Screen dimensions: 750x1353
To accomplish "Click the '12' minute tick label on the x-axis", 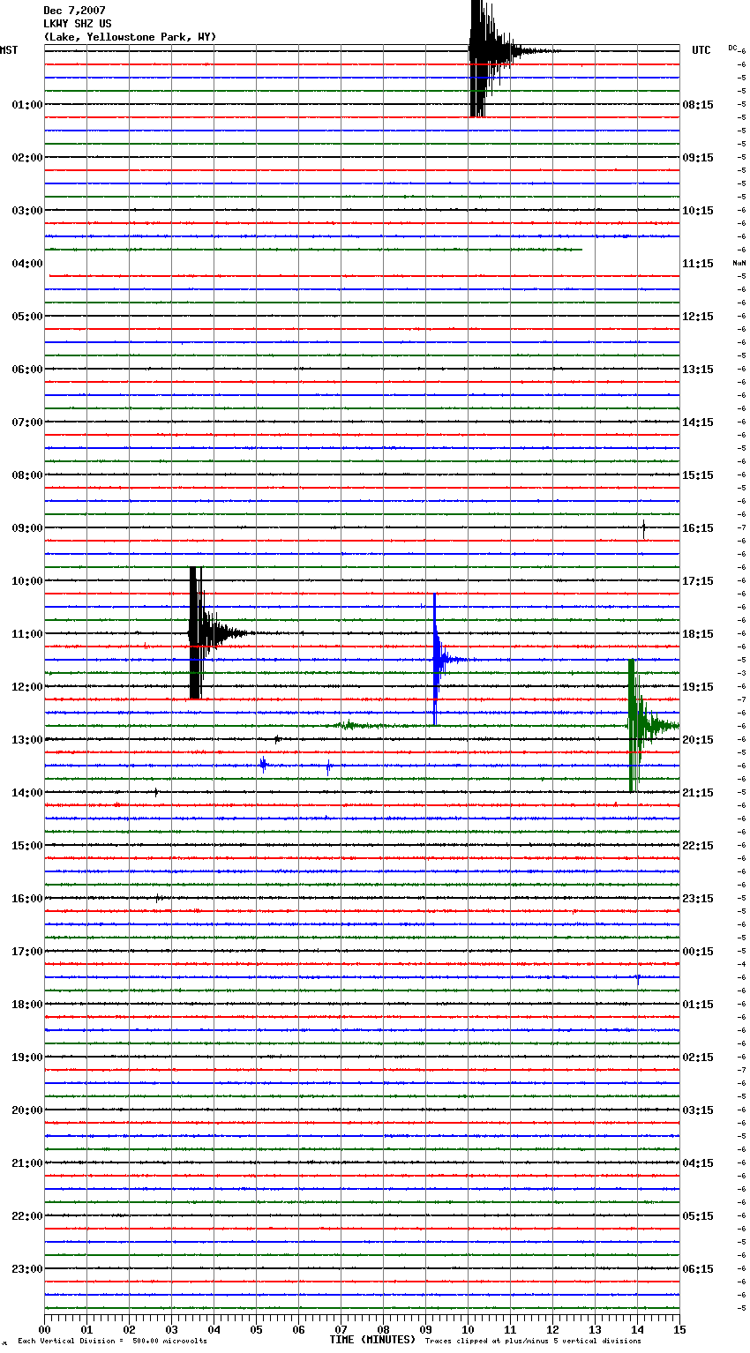I will pos(552,1329).
